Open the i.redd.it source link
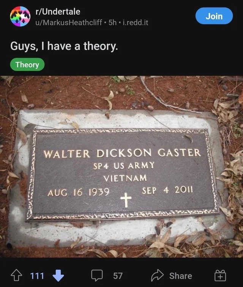 [136, 22]
